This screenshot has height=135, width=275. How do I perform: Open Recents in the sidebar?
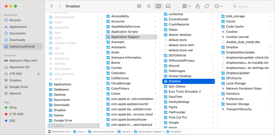click(22, 20)
